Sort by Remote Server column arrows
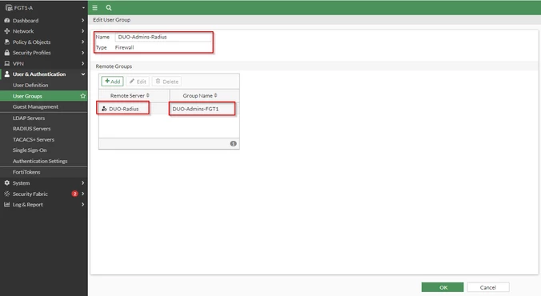This screenshot has height=296, width=541. (x=148, y=95)
